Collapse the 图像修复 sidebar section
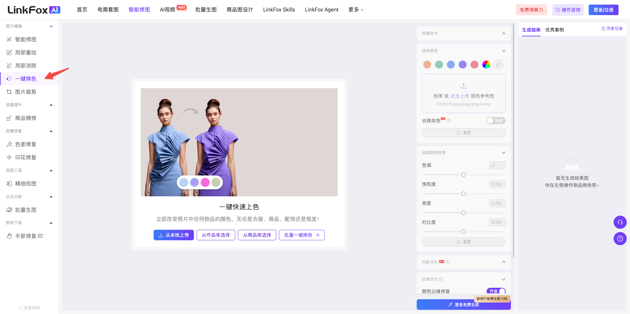Image resolution: width=630 pixels, height=314 pixels. click(x=51, y=131)
